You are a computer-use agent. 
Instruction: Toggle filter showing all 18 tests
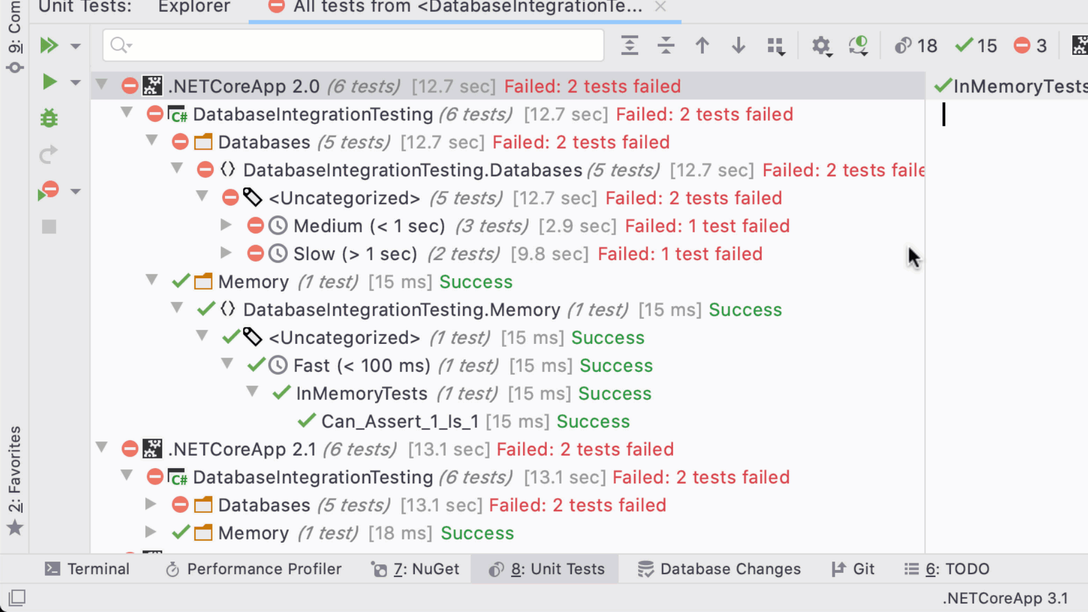pyautogui.click(x=916, y=45)
